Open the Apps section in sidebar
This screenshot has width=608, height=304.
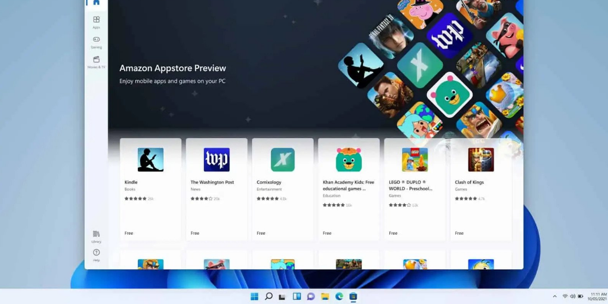[x=96, y=22]
